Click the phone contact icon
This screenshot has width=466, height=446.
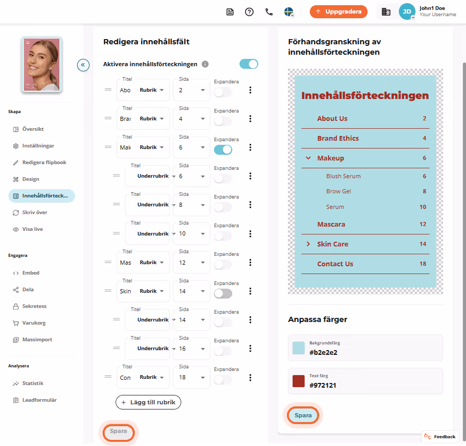point(269,12)
